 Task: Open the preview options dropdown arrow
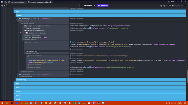[95, 5]
